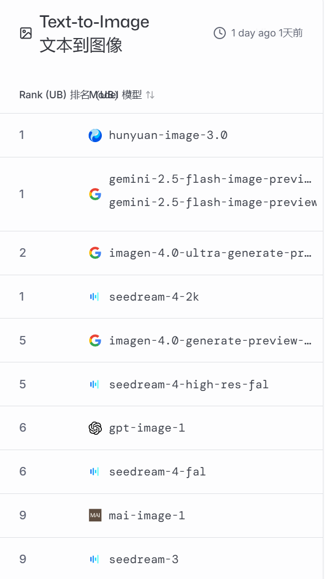Screen dimensions: 325x579
Task: Click the Text-to-Image category image icon
Action: pyautogui.click(x=26, y=33)
